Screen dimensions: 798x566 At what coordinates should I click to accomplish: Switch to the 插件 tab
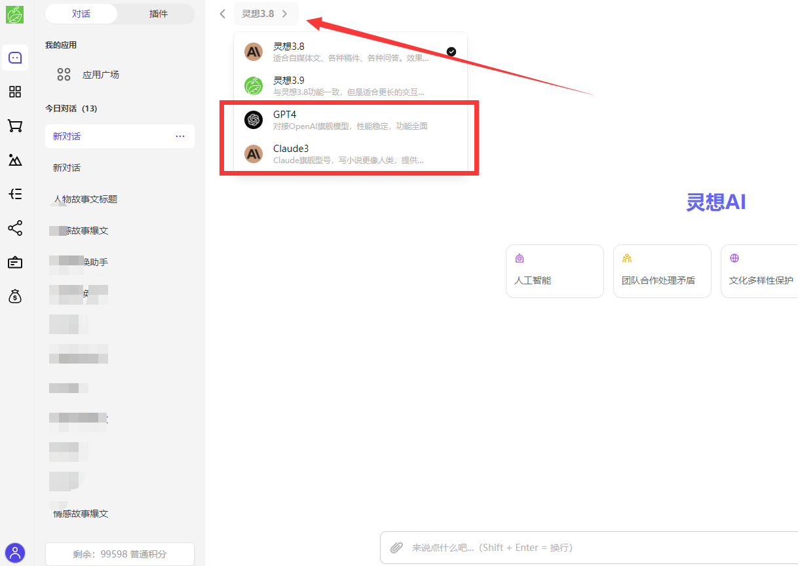159,14
